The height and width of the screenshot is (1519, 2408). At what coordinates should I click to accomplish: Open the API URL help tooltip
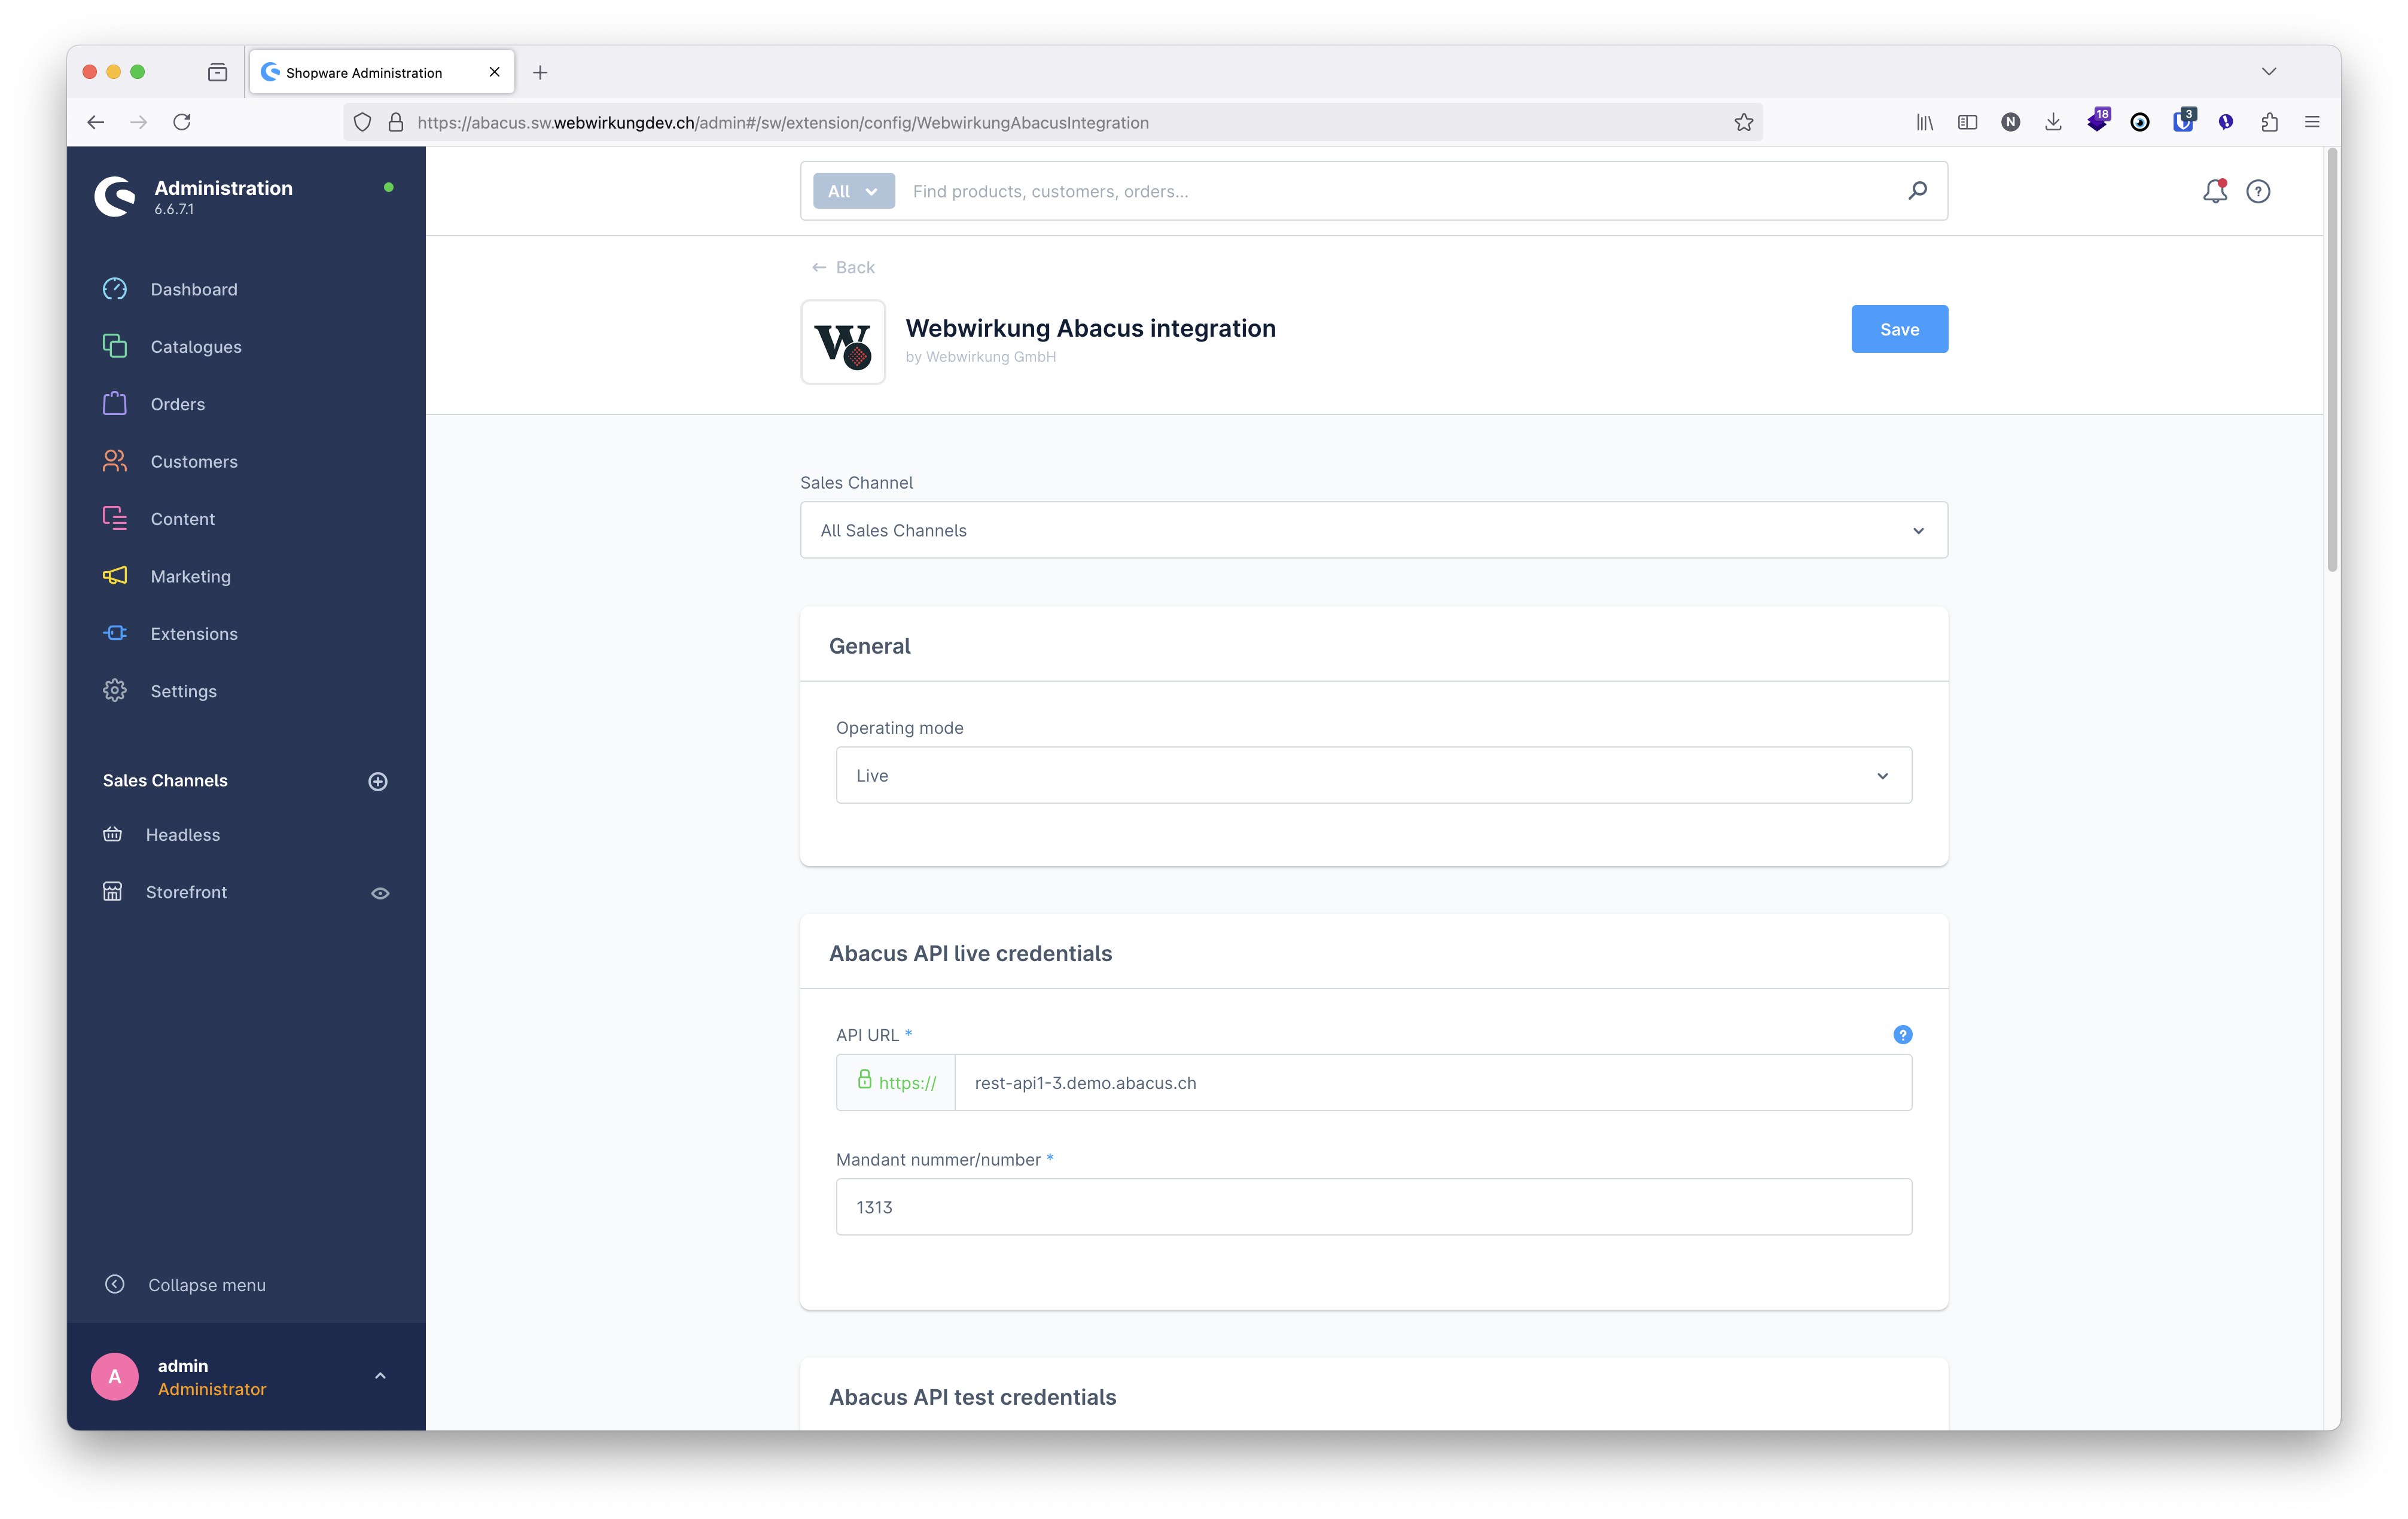pyautogui.click(x=1902, y=1034)
